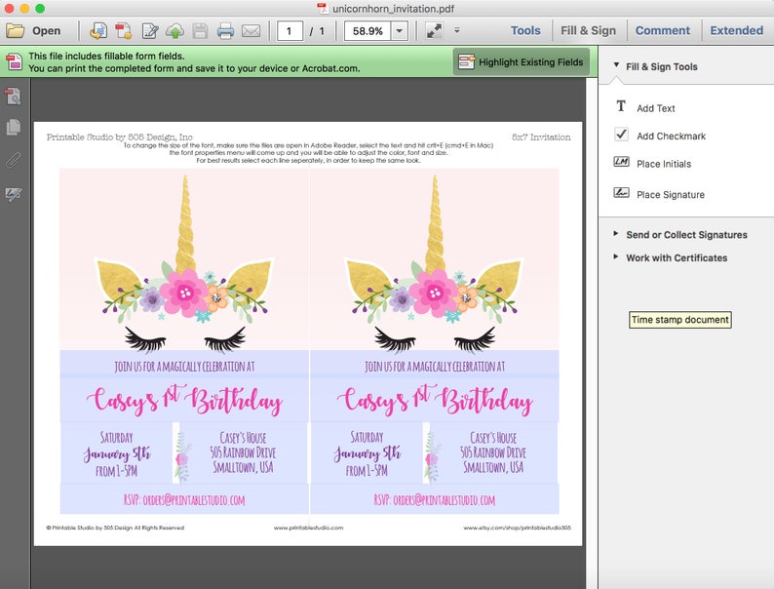774x589 pixels.
Task: Click left invitation's Saturday January 5th text field
Action: pyautogui.click(x=117, y=453)
